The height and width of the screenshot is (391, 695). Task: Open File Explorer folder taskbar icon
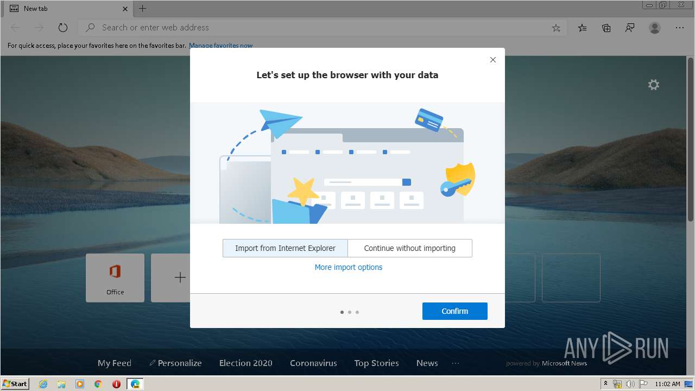click(61, 384)
